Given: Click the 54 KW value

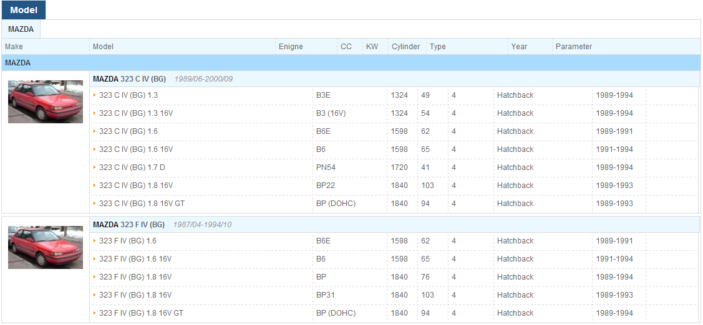Looking at the screenshot, I should [x=425, y=113].
